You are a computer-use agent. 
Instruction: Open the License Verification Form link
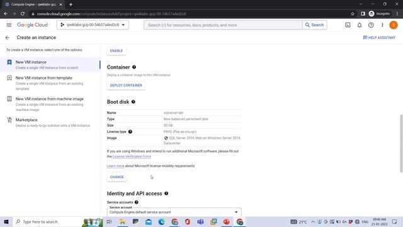132,156
